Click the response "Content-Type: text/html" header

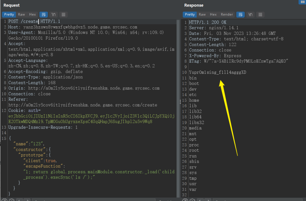[236, 39]
